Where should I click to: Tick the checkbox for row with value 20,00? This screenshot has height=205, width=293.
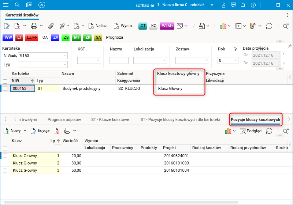click(x=5, y=156)
